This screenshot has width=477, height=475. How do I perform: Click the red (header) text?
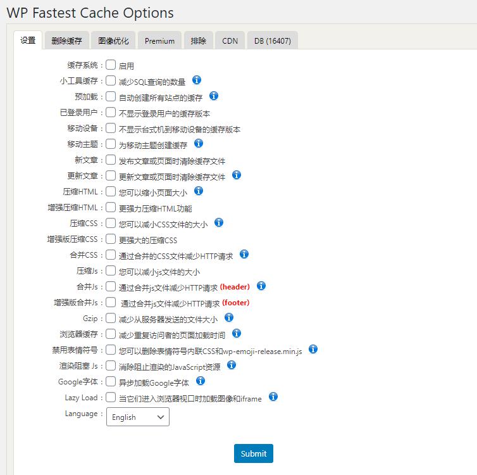point(235,287)
